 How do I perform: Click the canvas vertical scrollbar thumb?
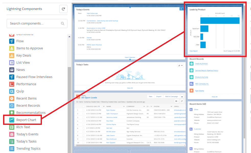pyautogui.click(x=244, y=72)
